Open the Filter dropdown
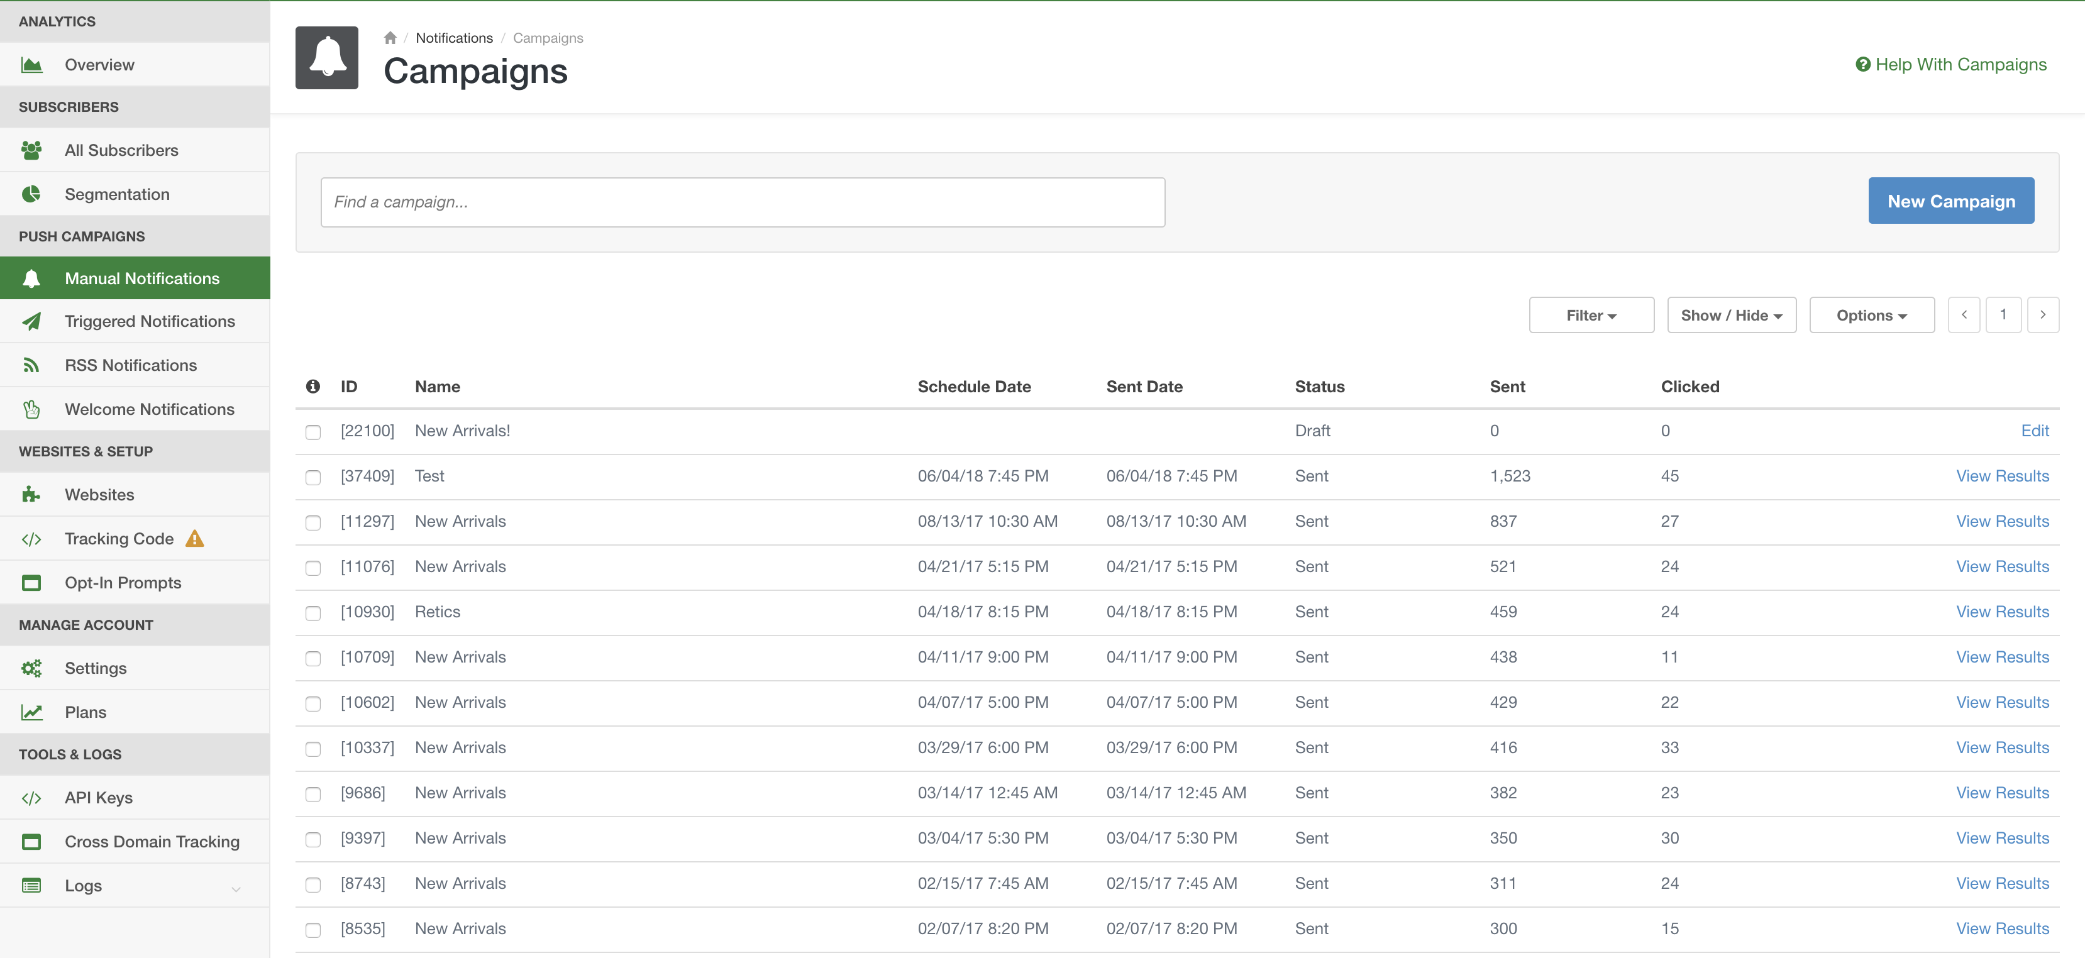The height and width of the screenshot is (958, 2085). [x=1590, y=316]
